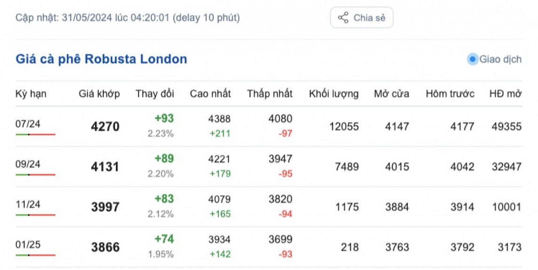The width and height of the screenshot is (538, 270).
Task: Click the Mở cửa column header
Action: (x=391, y=93)
